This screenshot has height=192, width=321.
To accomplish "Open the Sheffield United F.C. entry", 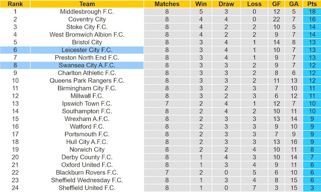I will [87, 188].
